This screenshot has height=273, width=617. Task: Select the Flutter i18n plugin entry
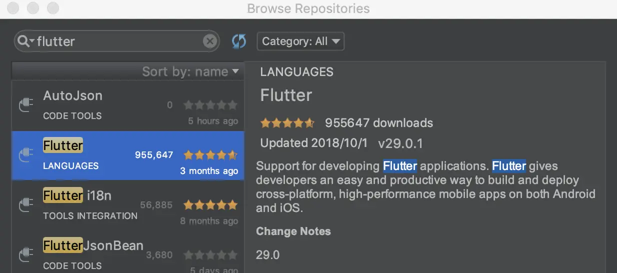coord(128,205)
